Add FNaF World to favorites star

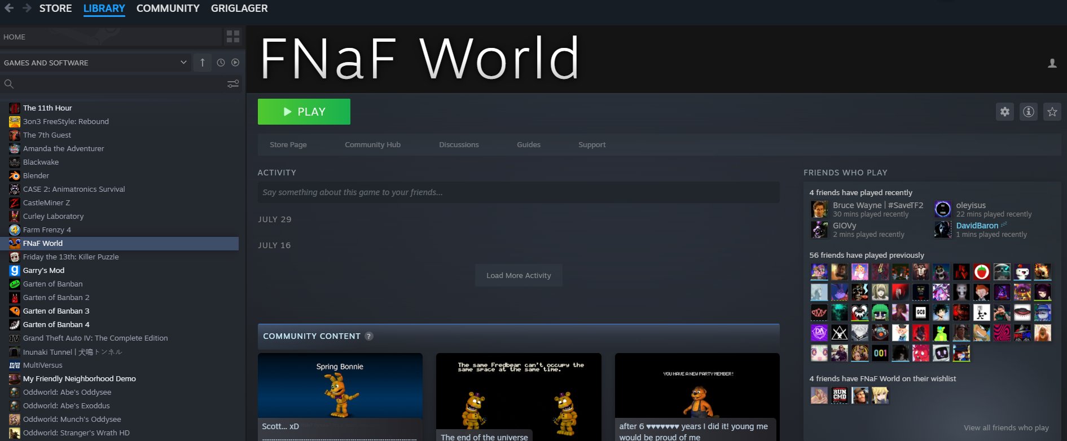1052,112
